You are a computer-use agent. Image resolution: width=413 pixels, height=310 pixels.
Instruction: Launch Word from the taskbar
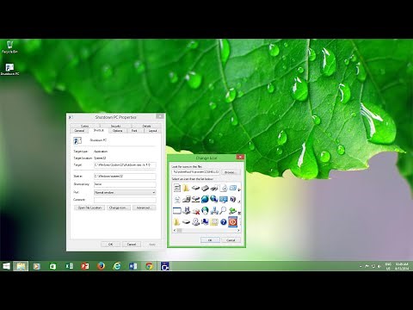click(133, 266)
